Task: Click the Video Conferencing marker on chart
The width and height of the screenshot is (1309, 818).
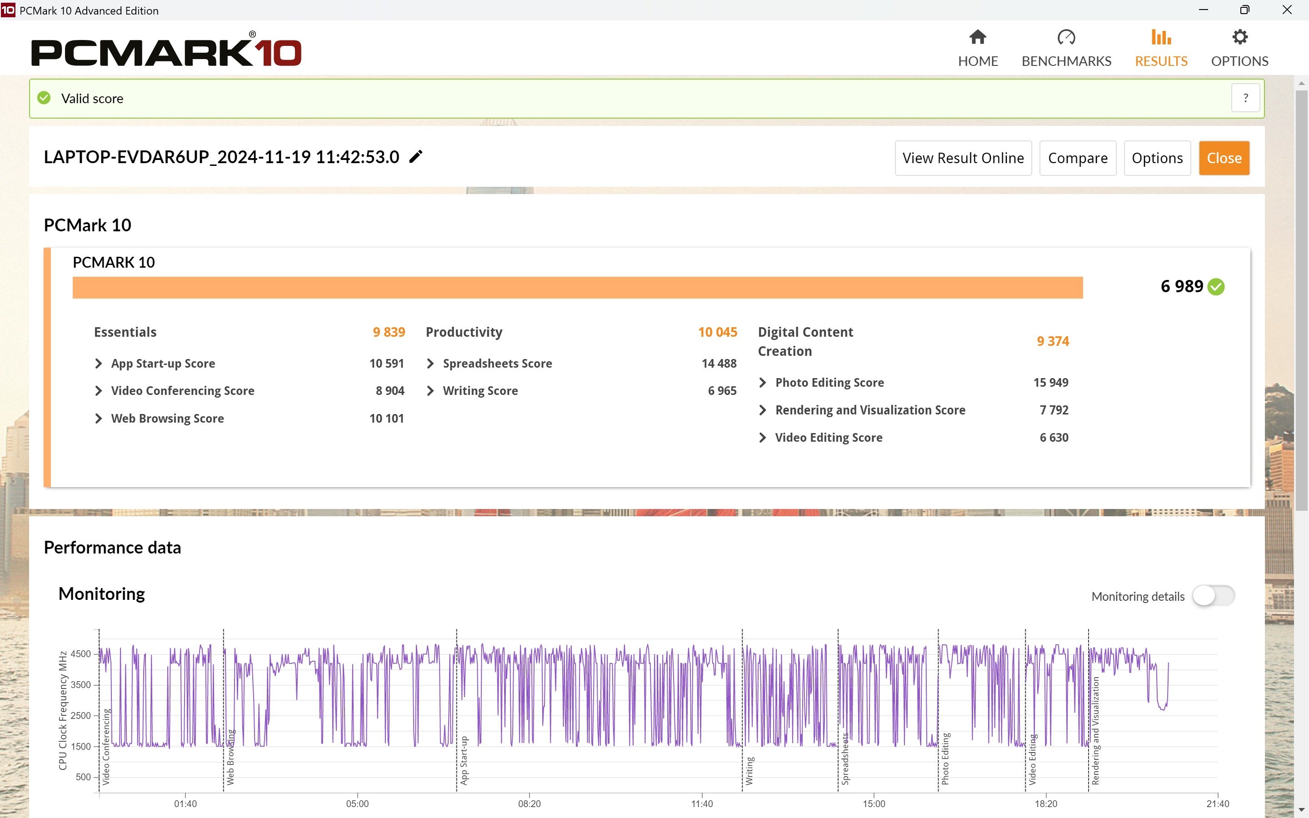Action: click(x=106, y=747)
